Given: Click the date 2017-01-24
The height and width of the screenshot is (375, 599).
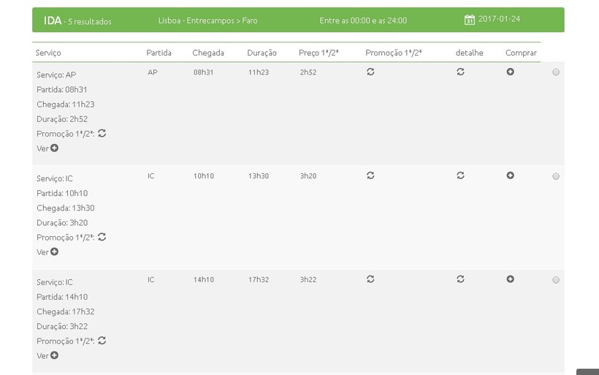Looking at the screenshot, I should tap(499, 19).
